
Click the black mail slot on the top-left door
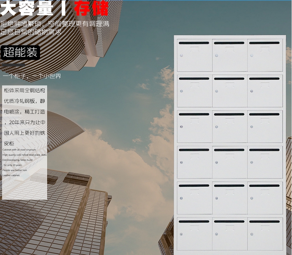(x=194, y=43)
